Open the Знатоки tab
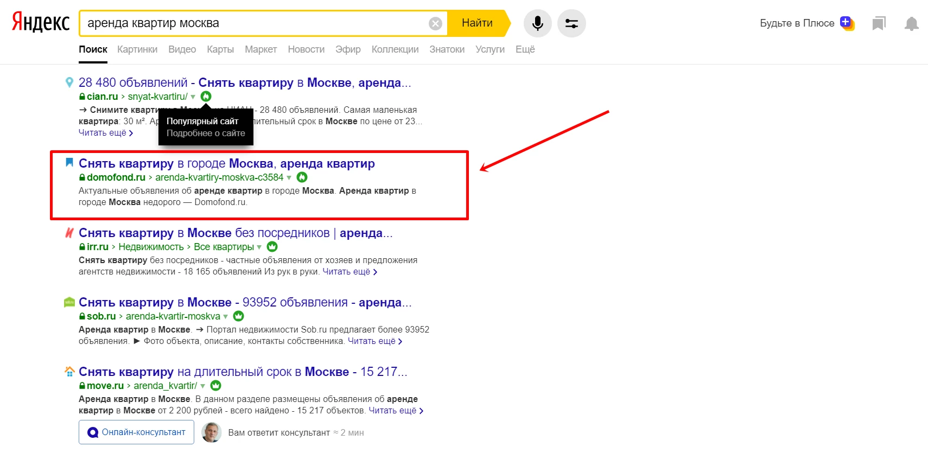Image resolution: width=928 pixels, height=453 pixels. tap(447, 49)
